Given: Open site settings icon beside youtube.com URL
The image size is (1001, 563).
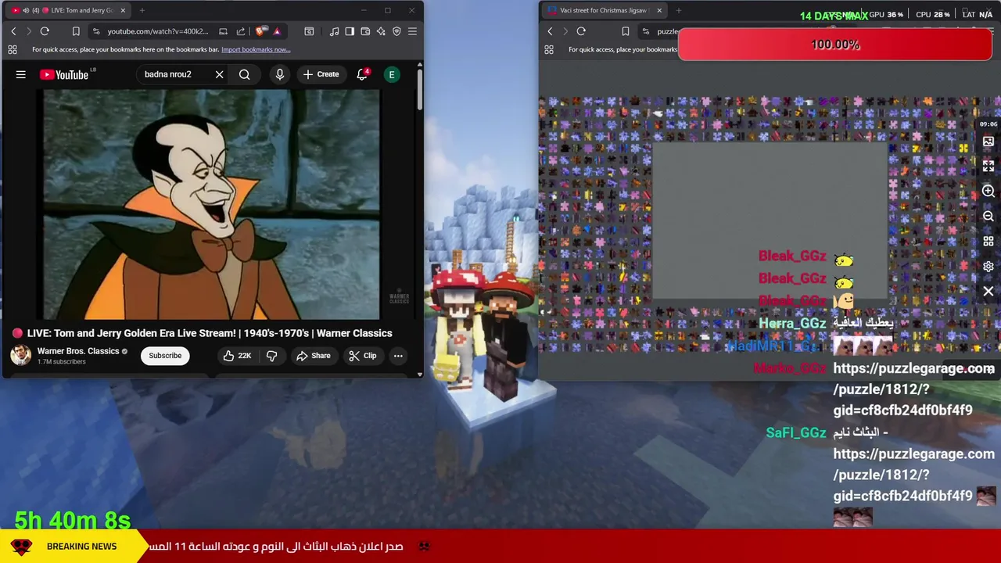Looking at the screenshot, I should coord(95,31).
